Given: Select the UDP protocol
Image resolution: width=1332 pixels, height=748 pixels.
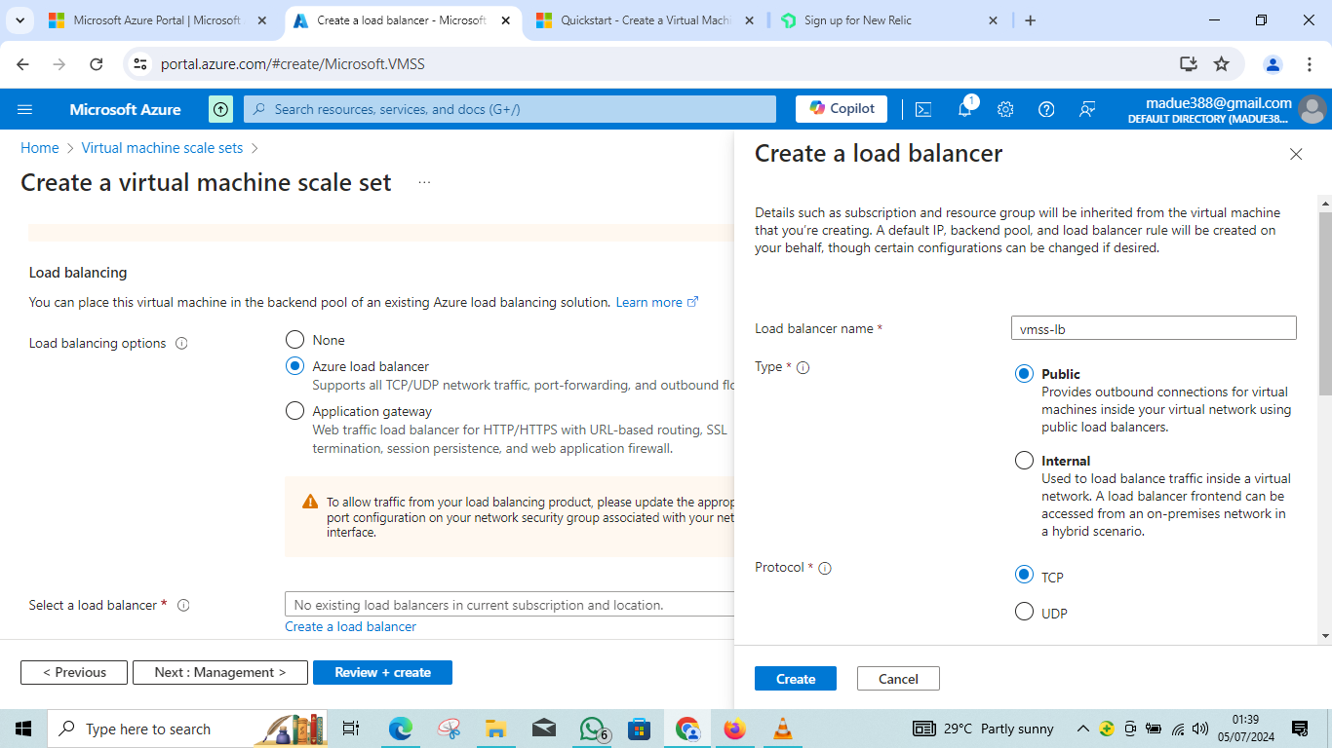Looking at the screenshot, I should (x=1024, y=612).
